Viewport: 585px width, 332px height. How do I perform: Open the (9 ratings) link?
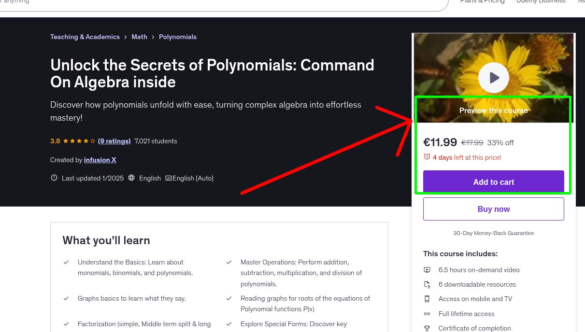pyautogui.click(x=114, y=140)
